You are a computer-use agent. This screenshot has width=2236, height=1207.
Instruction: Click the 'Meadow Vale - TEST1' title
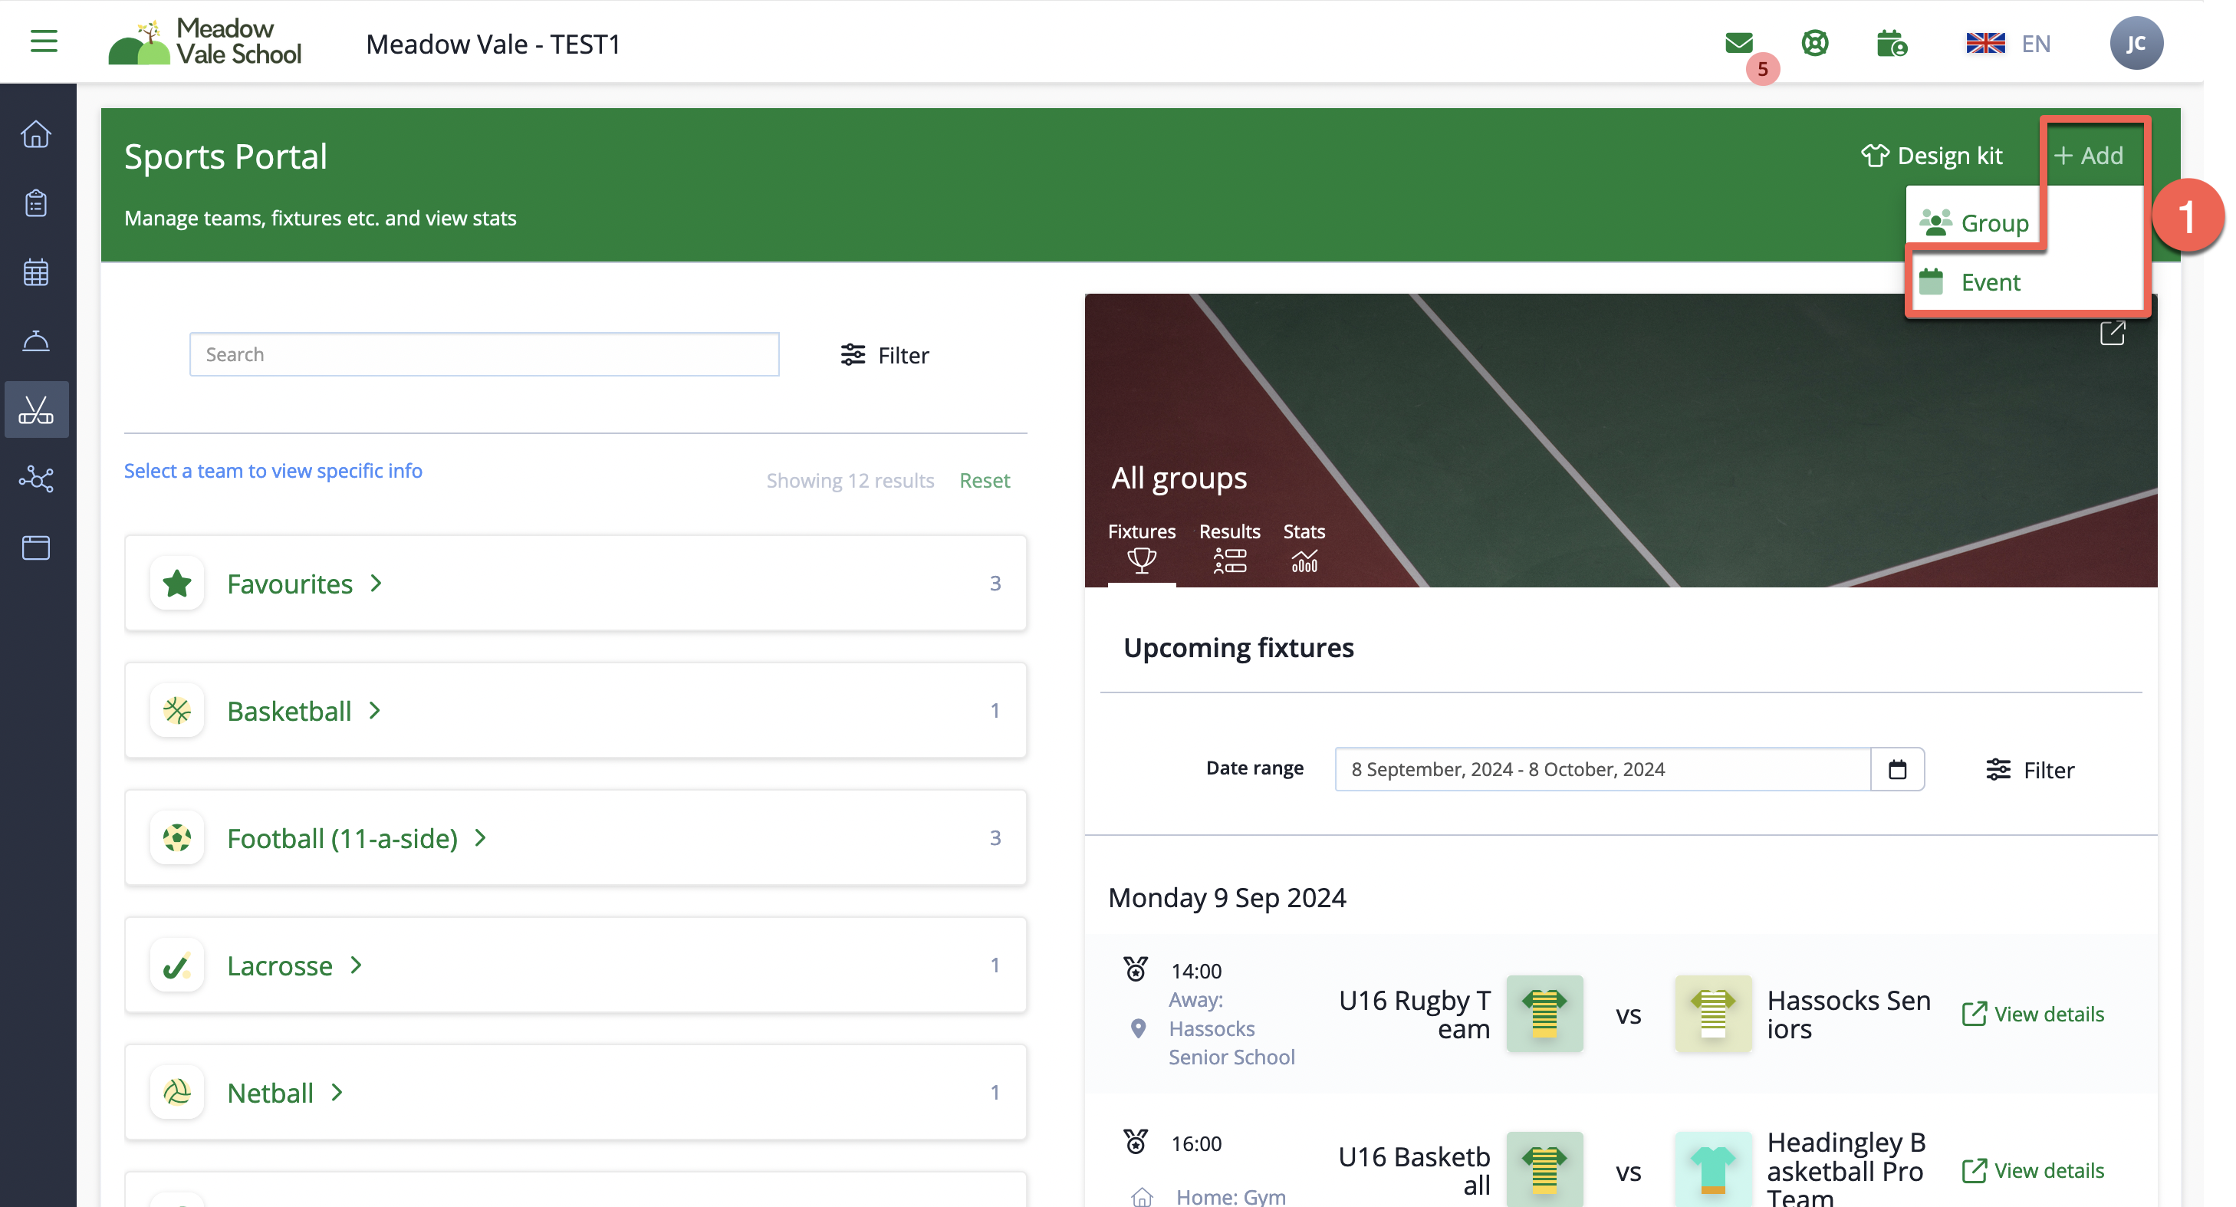tap(493, 44)
